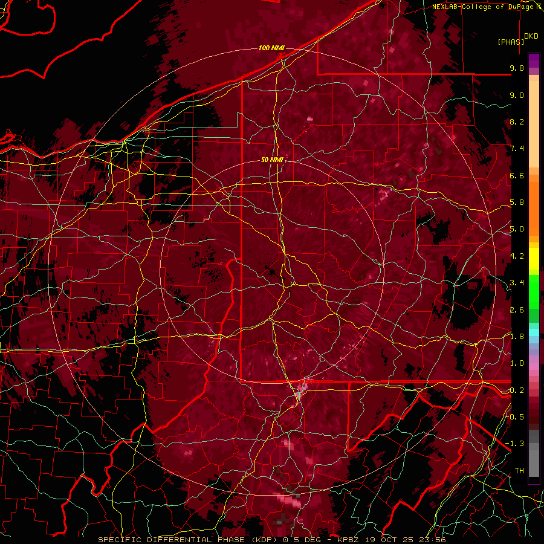Click the pink segment of the color bar
This screenshot has width=544, height=544.
534,366
